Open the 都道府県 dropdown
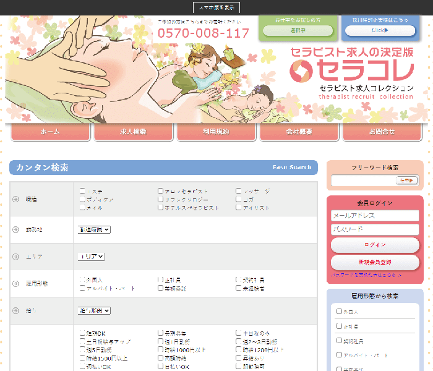This screenshot has height=371, width=433. tap(94, 229)
